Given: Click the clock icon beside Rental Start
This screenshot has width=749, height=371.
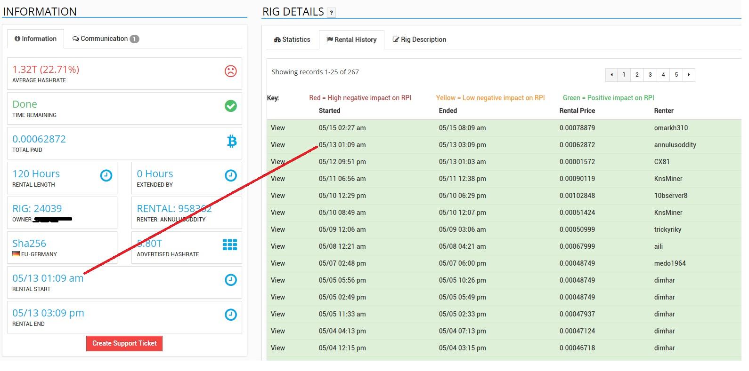Looking at the screenshot, I should [x=230, y=280].
